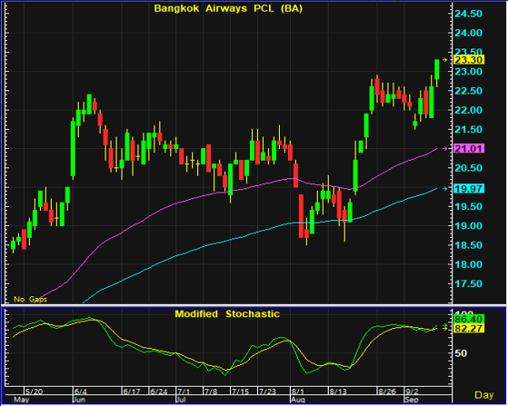508x406 pixels.
Task: Click the 6/24 date marker
Action: pyautogui.click(x=159, y=391)
